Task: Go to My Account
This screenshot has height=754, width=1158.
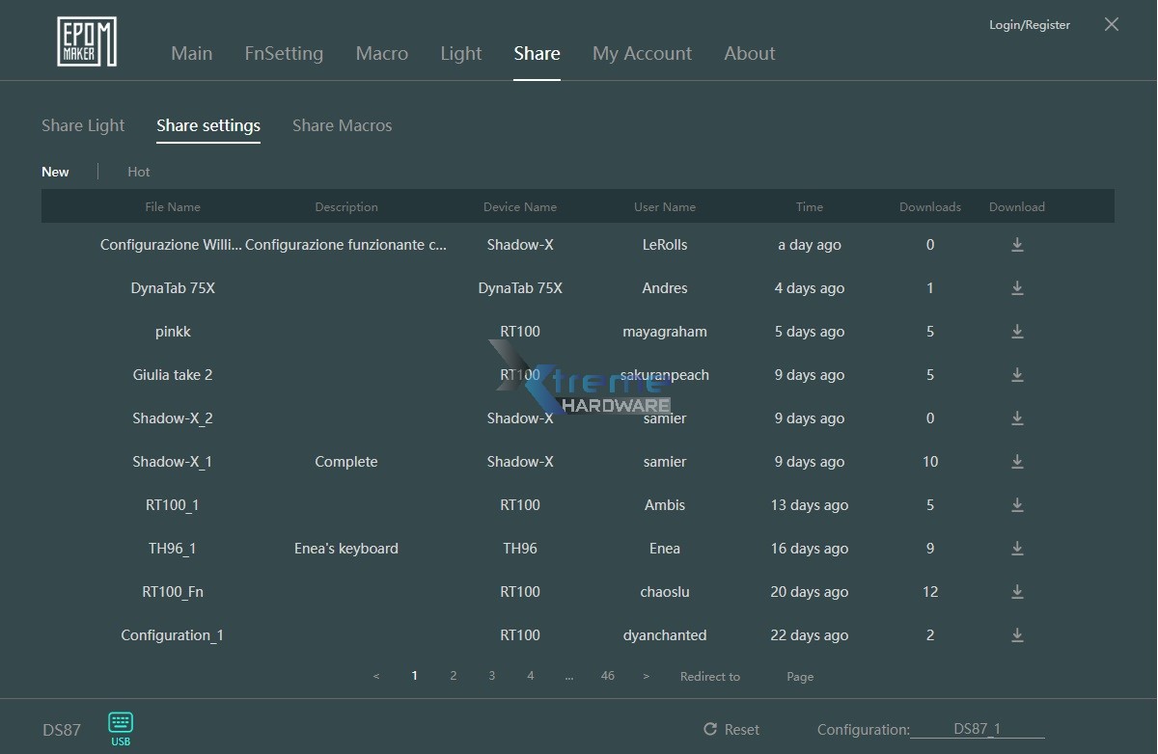Action: 642,54
